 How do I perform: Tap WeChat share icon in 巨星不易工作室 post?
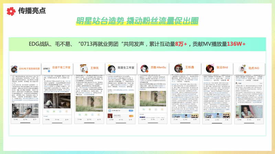48,111
